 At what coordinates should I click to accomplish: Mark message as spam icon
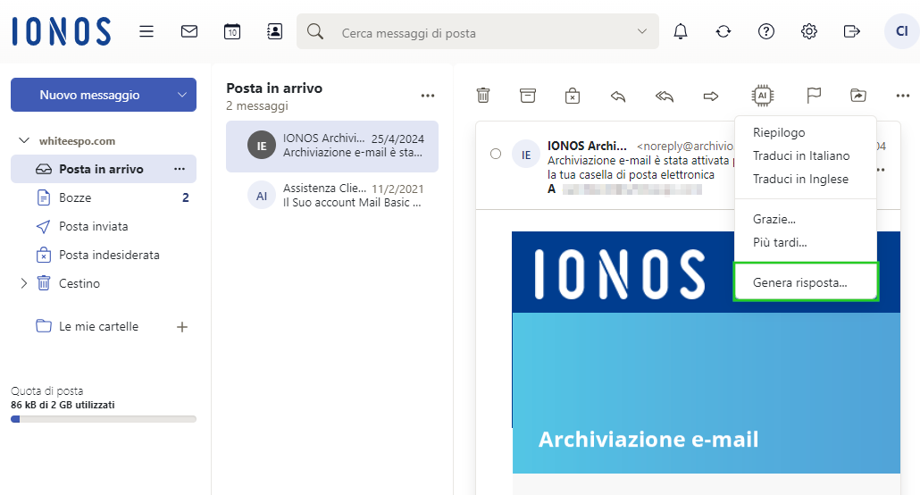tap(572, 95)
